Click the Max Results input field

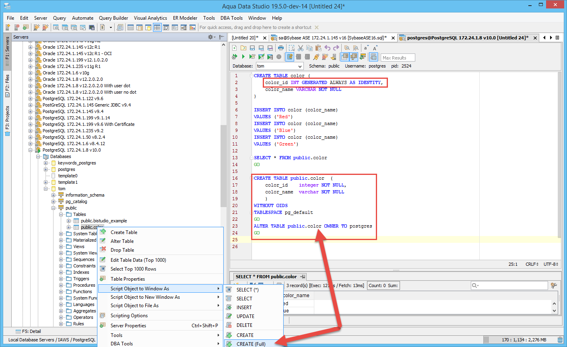[x=397, y=58]
